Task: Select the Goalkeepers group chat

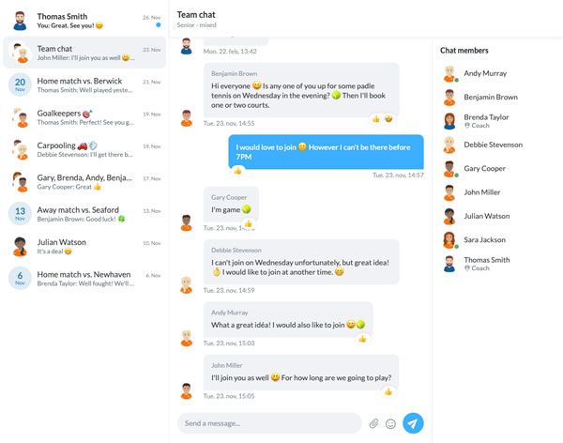Action: click(x=84, y=117)
